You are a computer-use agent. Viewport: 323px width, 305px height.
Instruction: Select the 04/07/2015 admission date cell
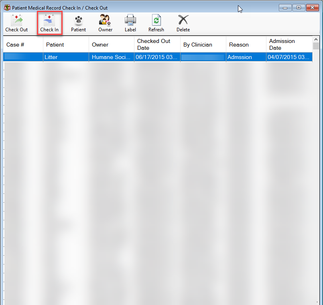pos(289,57)
